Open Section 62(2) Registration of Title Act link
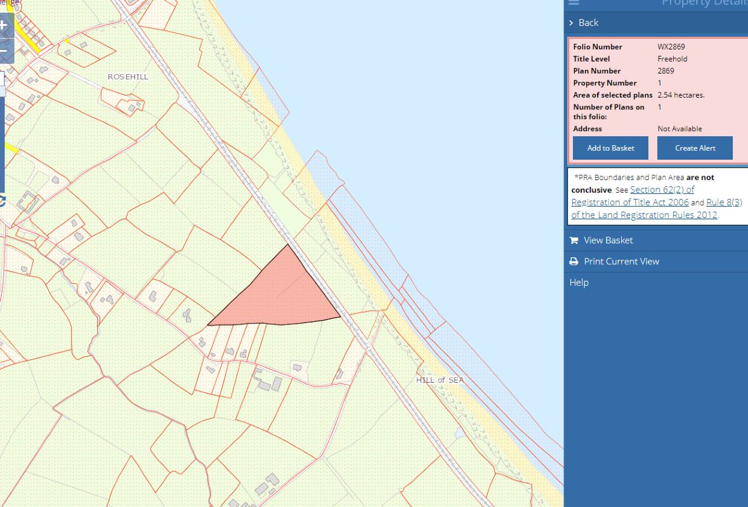748x507 pixels. (x=662, y=190)
